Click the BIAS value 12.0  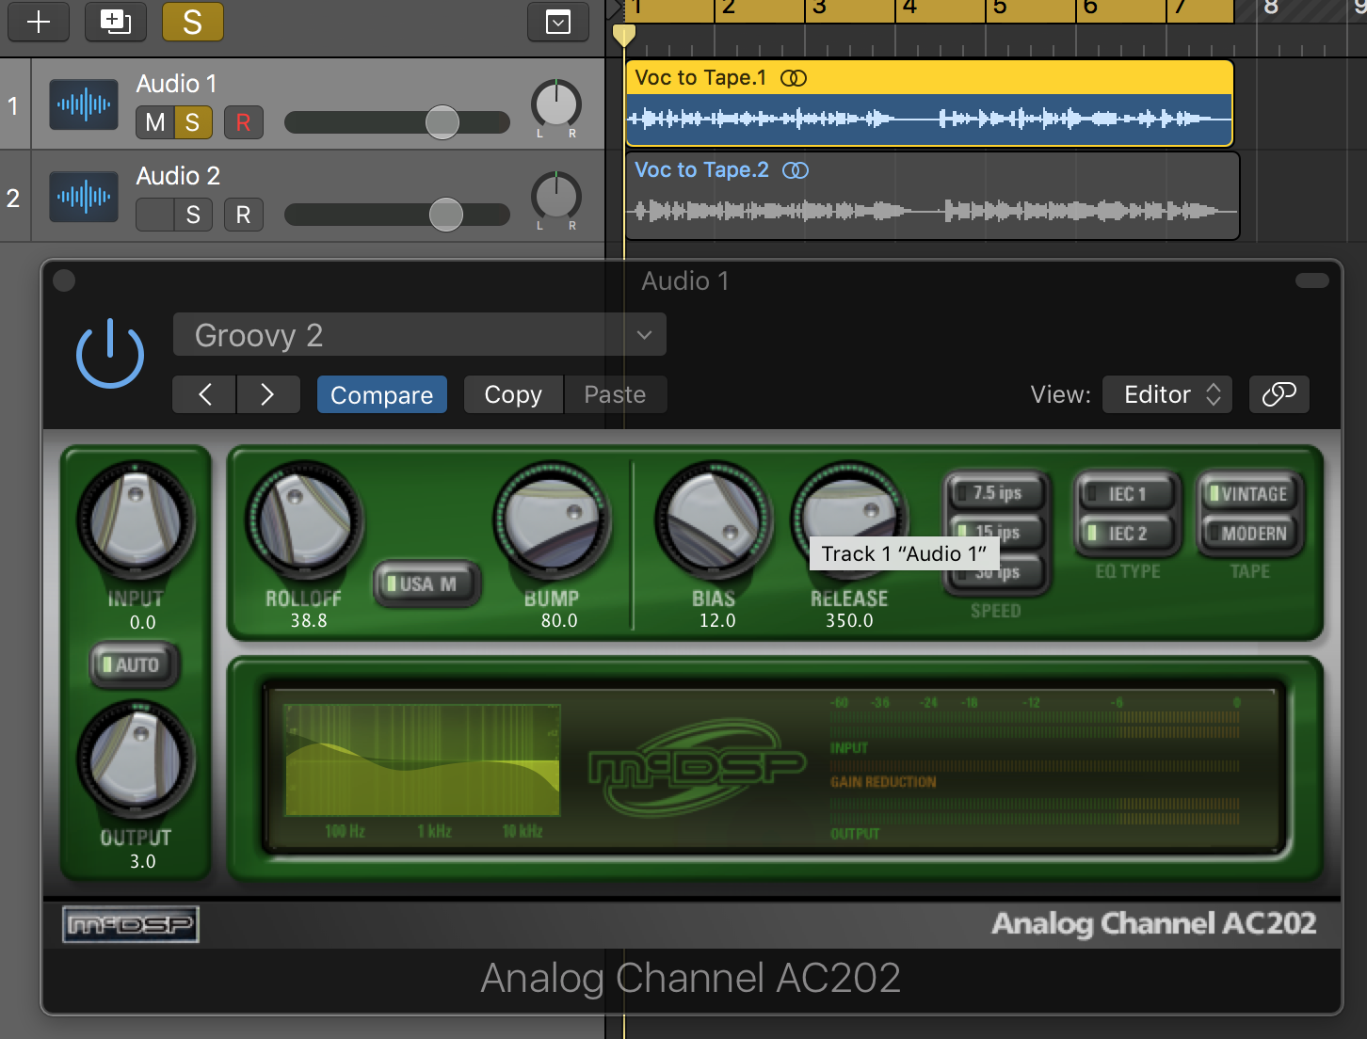pos(717,620)
